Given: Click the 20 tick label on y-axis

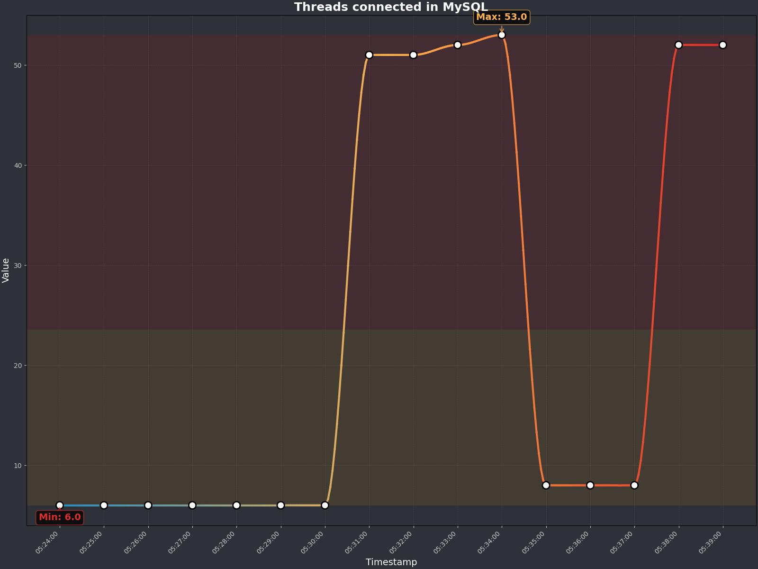Looking at the screenshot, I should tap(18, 366).
